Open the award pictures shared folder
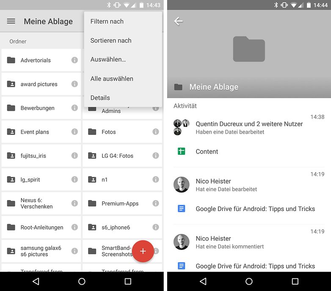This screenshot has height=291, width=331. [x=41, y=84]
